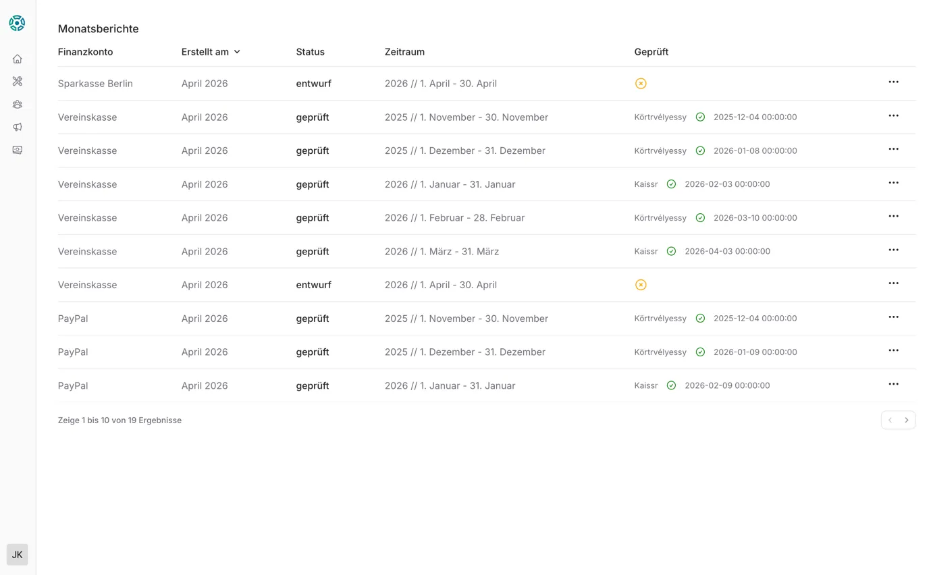
Task: Open the Home page from sidebar
Action: 18,59
